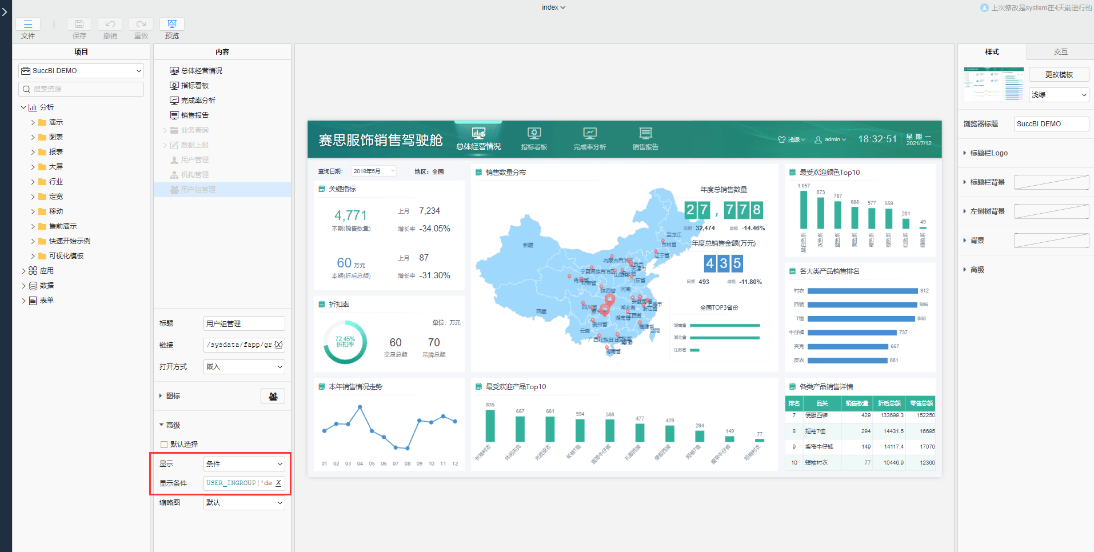Click the 标题栏背景 color swatch
The height and width of the screenshot is (552, 1094).
pyautogui.click(x=1051, y=182)
